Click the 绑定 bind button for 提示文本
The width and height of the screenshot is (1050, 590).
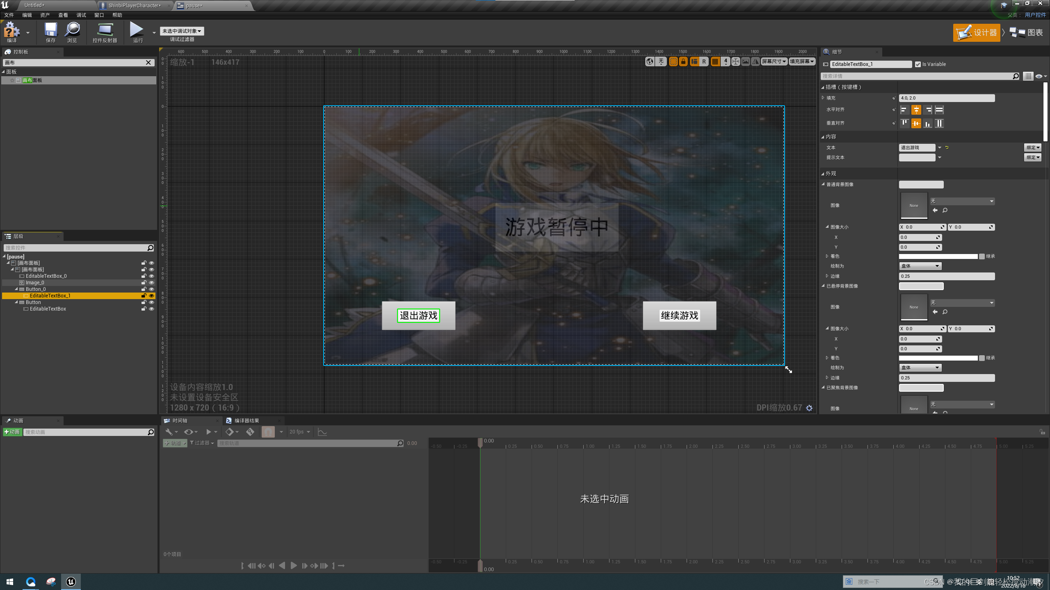click(1033, 157)
